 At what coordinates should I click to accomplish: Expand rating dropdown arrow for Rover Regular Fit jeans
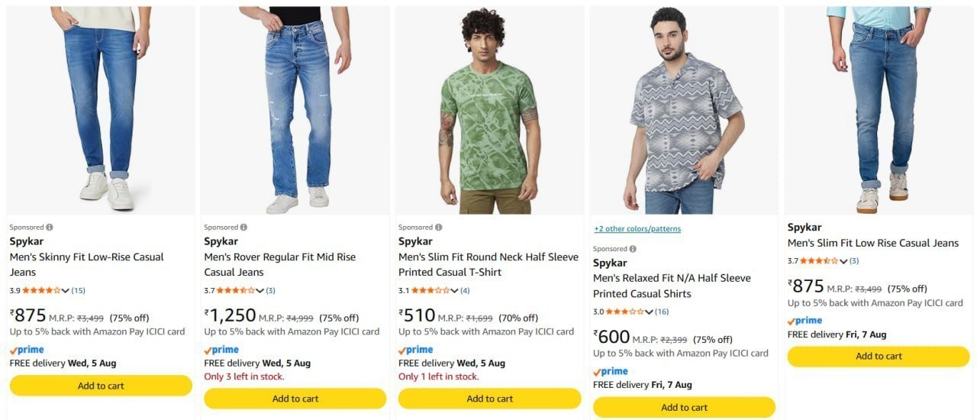(x=260, y=290)
